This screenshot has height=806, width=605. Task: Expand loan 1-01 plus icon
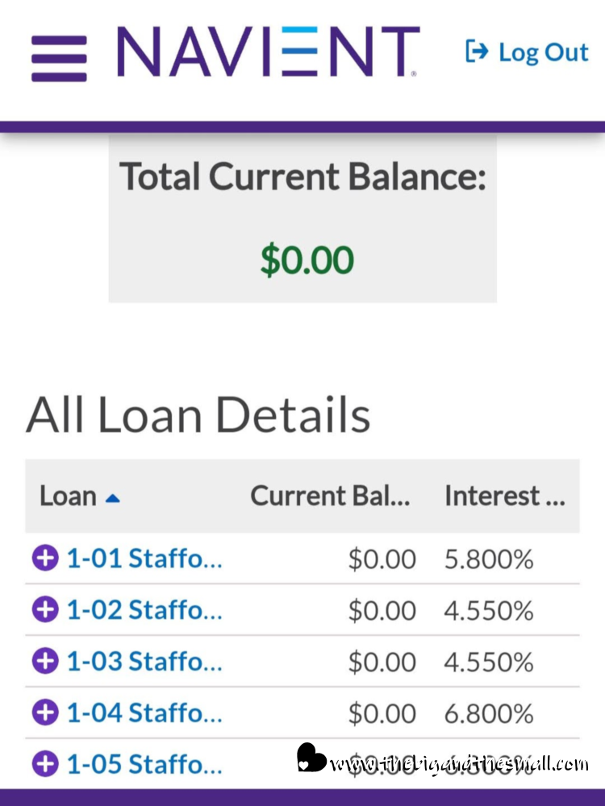coord(45,558)
